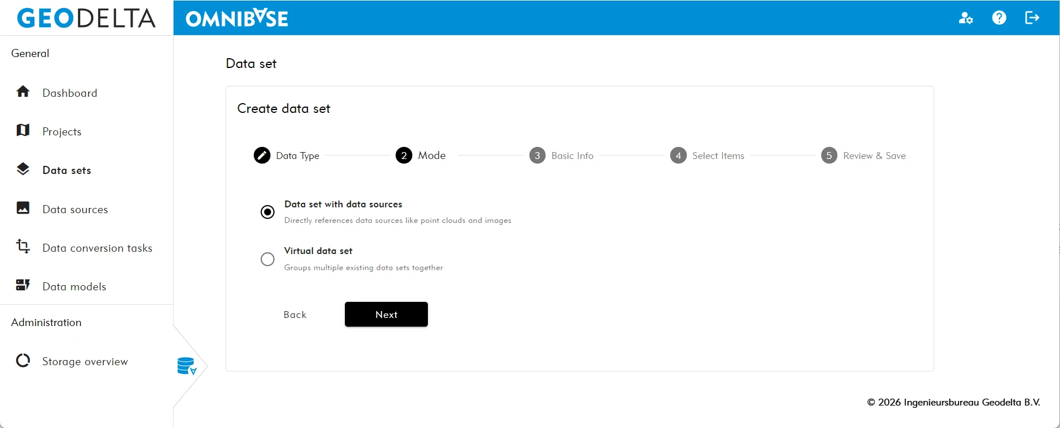
Task: Click the Storage overview circle icon
Action: coord(23,361)
